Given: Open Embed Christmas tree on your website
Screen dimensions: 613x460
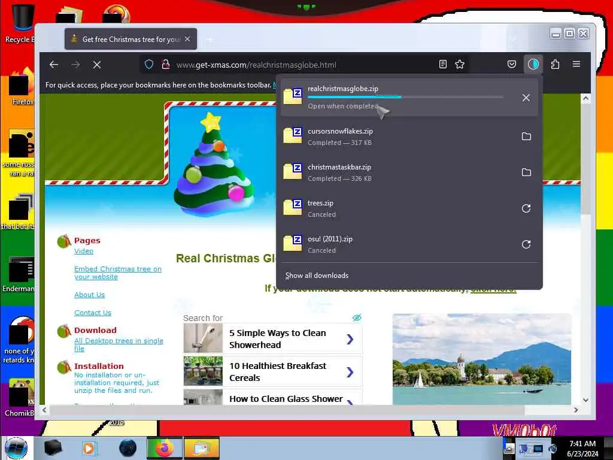Looking at the screenshot, I should 118,273.
